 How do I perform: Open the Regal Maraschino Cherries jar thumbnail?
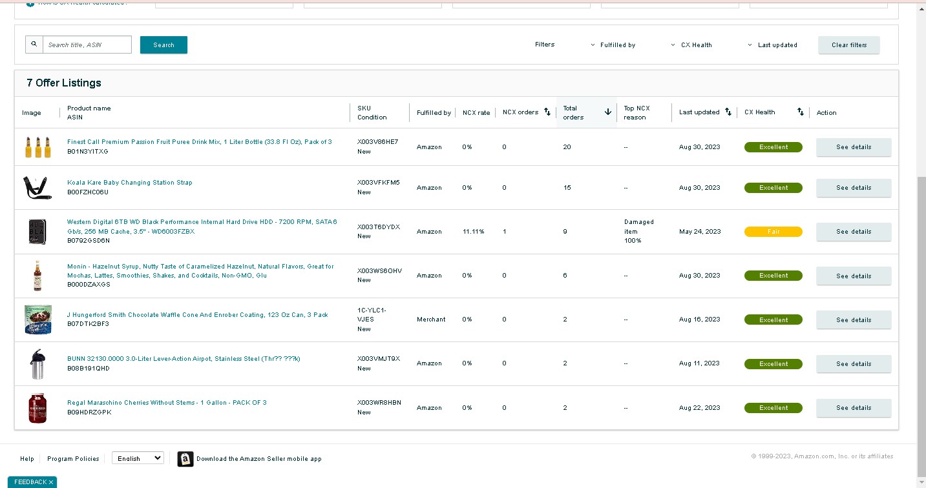pyautogui.click(x=37, y=408)
